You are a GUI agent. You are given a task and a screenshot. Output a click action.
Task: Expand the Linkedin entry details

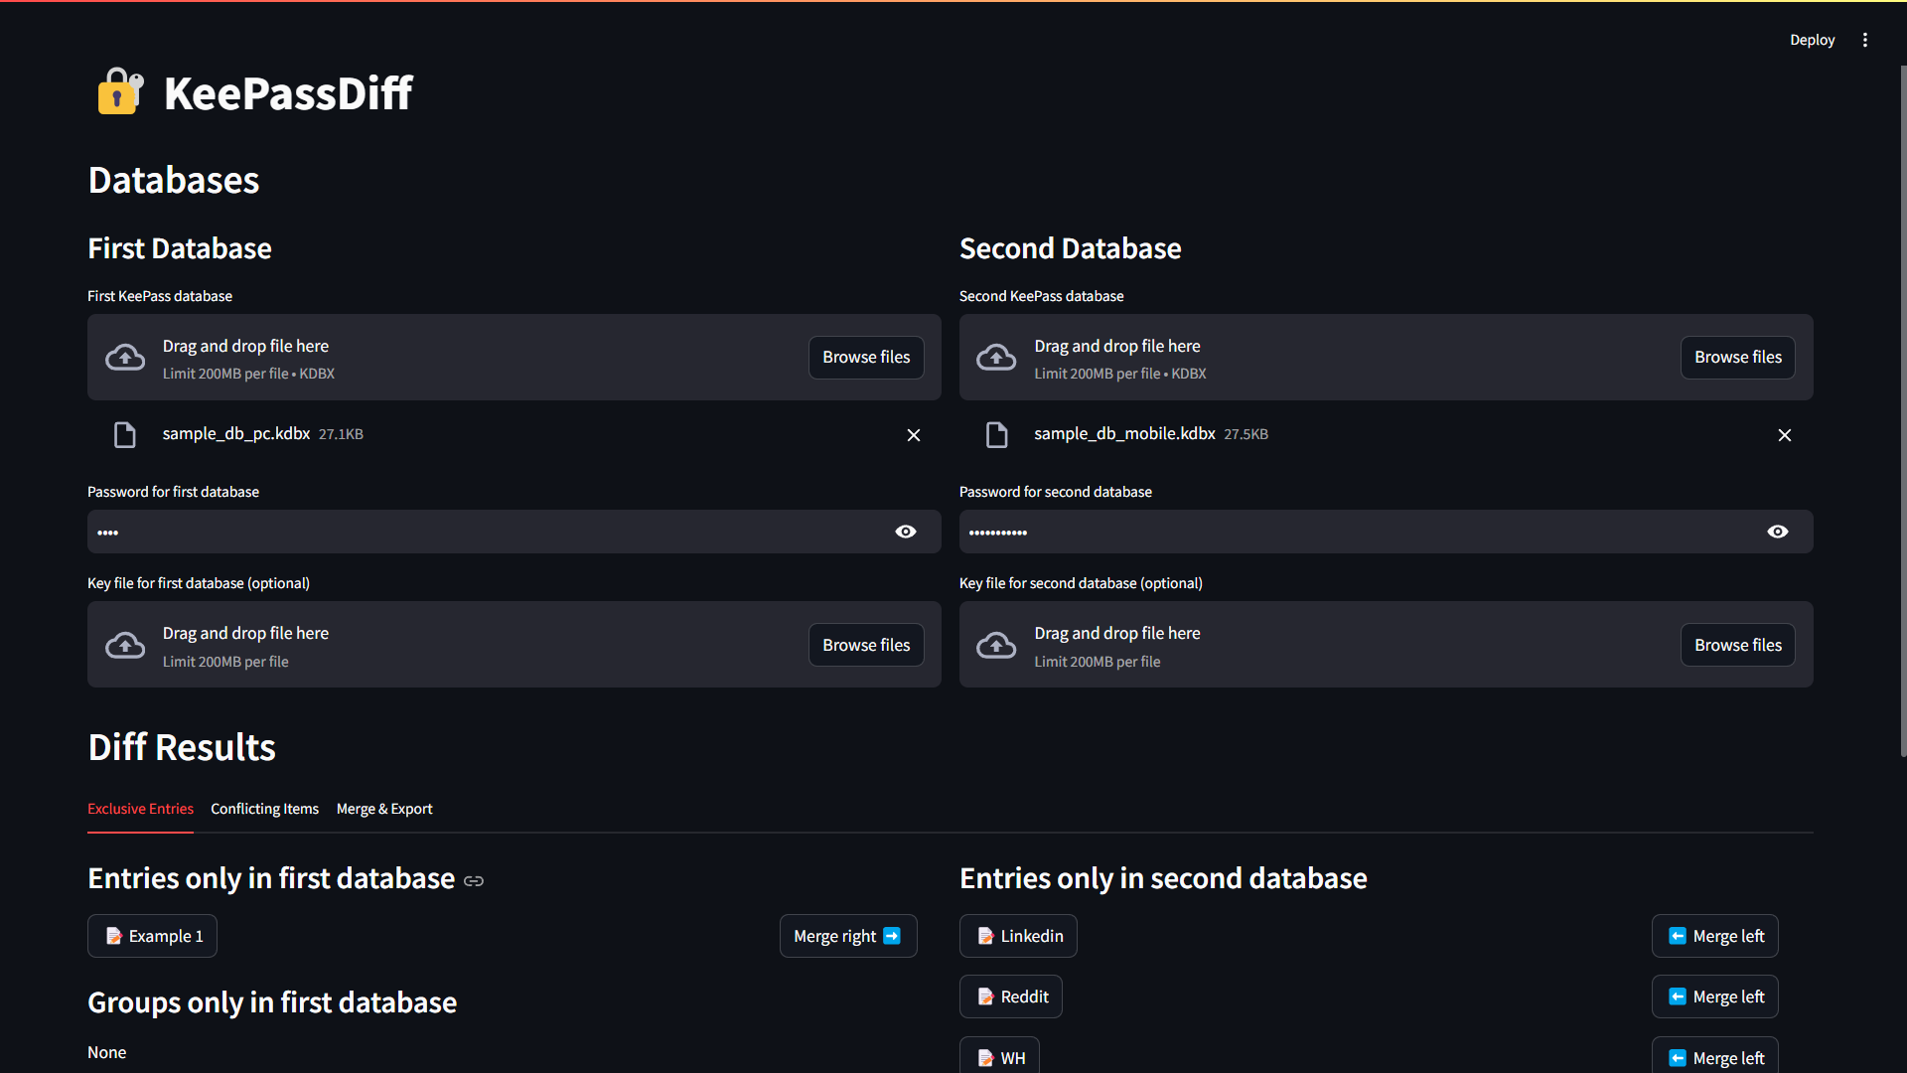pyautogui.click(x=1018, y=936)
